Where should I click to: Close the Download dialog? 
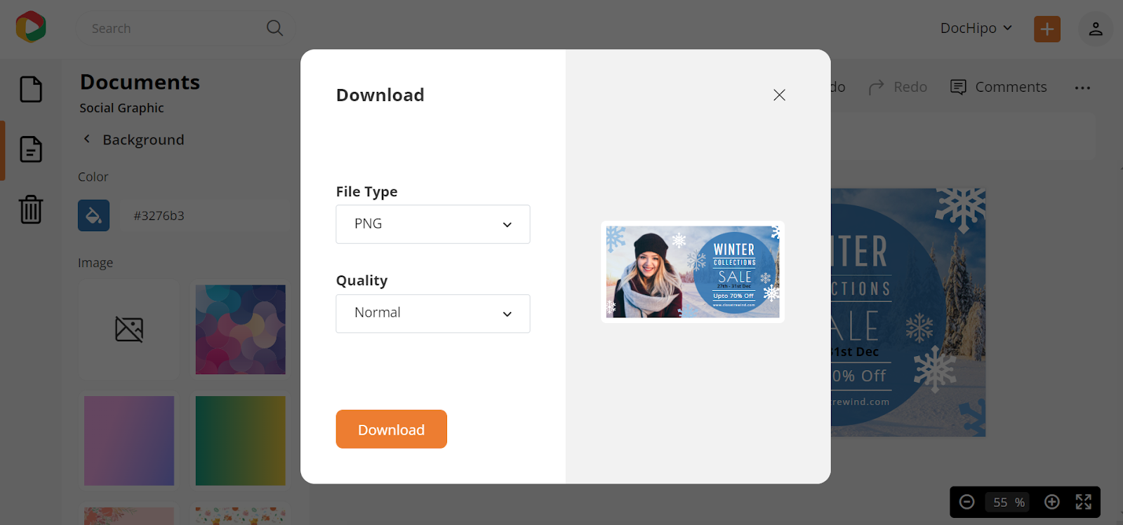tap(779, 95)
